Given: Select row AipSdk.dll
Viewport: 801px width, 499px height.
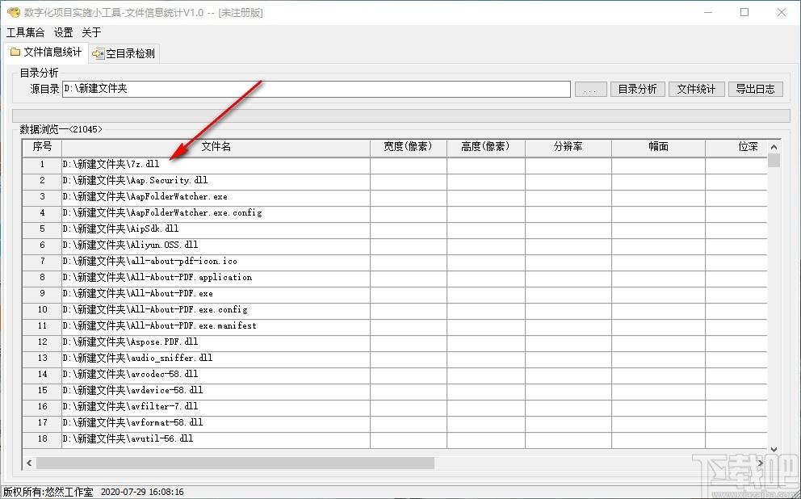Looking at the screenshot, I should tap(395, 229).
